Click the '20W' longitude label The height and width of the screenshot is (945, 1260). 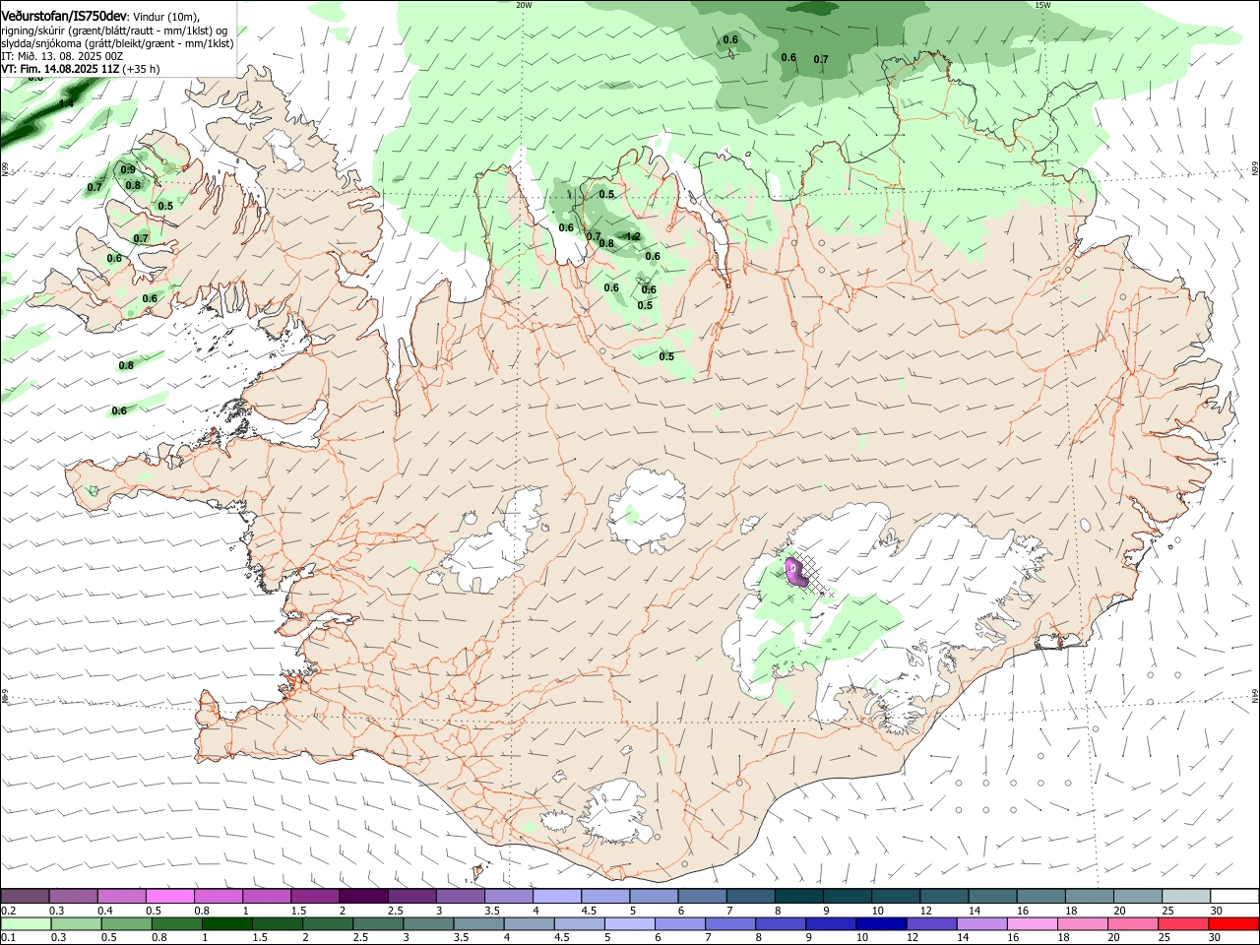(524, 5)
